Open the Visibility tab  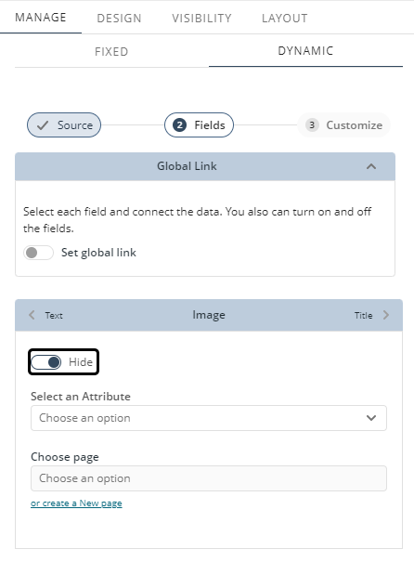pyautogui.click(x=201, y=19)
